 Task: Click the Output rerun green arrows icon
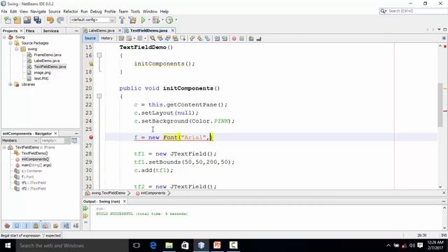[85, 209]
